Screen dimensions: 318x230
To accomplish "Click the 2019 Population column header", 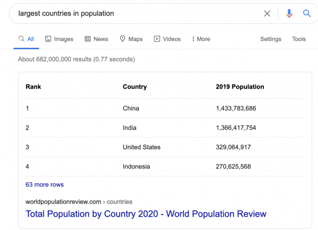I will [240, 87].
